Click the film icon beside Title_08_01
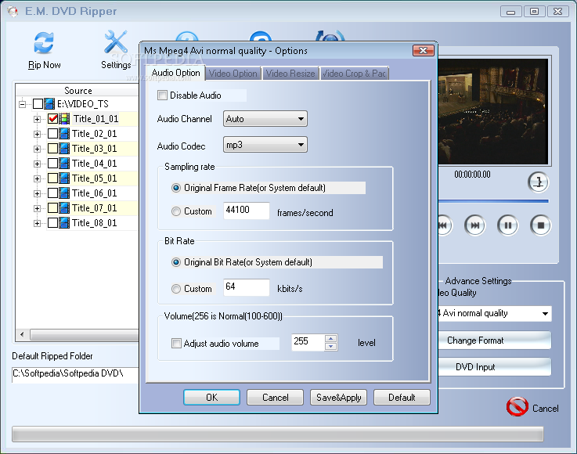577x454 pixels. tap(64, 223)
